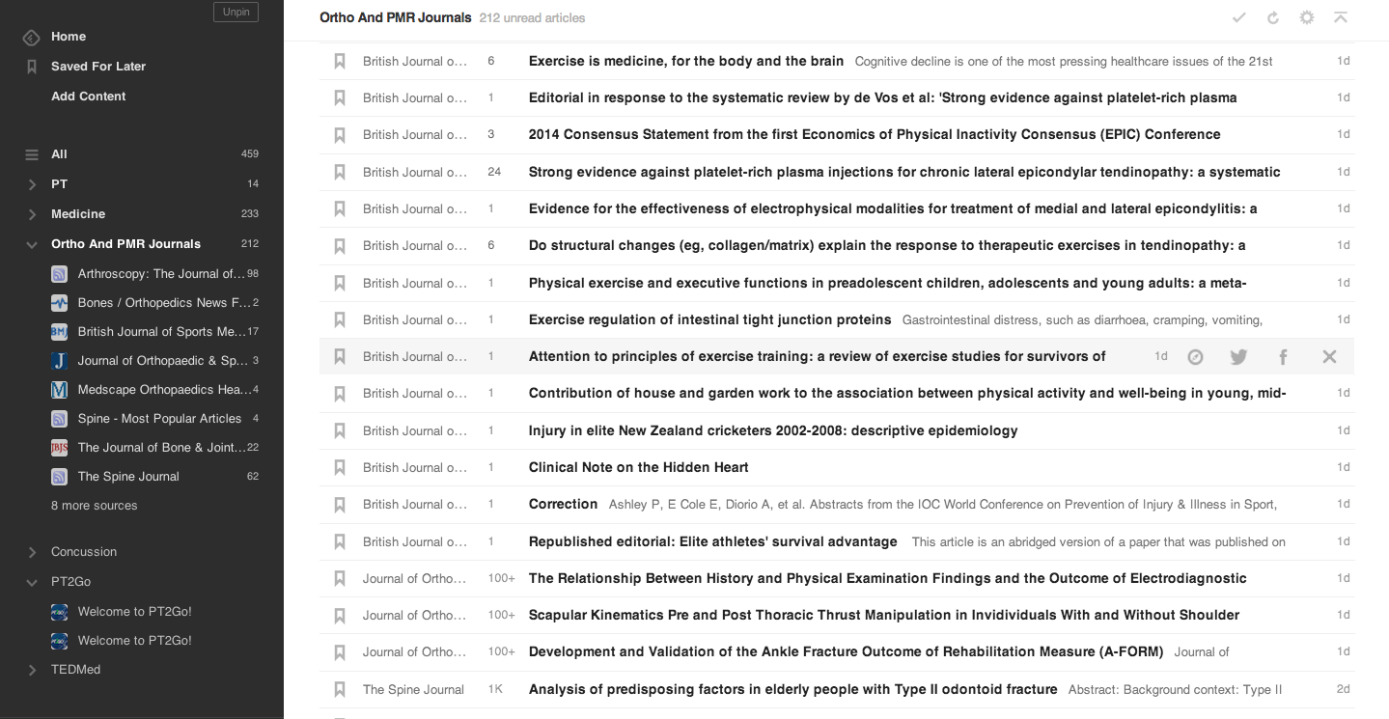1389x719 pixels.
Task: Bookmark the 'Exercise is medicine' article
Action: (340, 61)
